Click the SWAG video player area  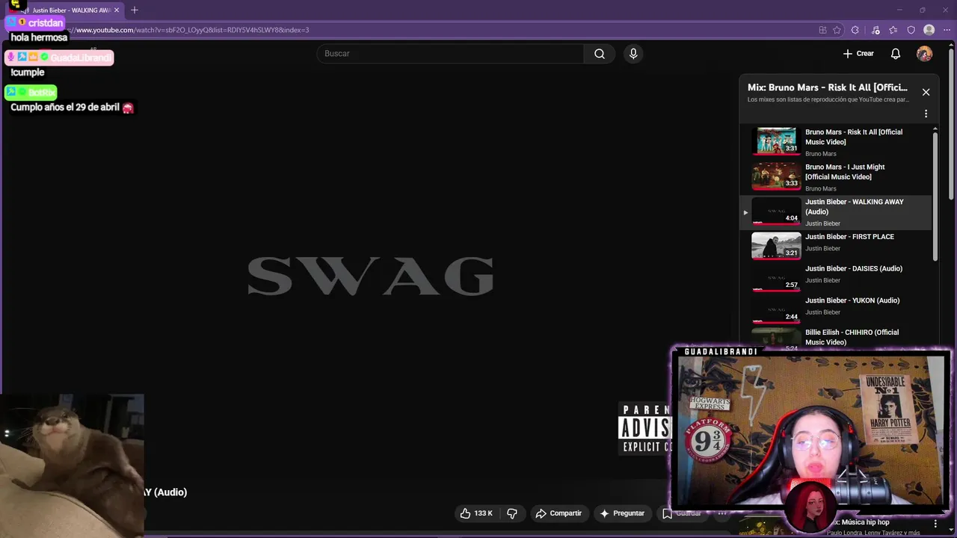coord(370,275)
